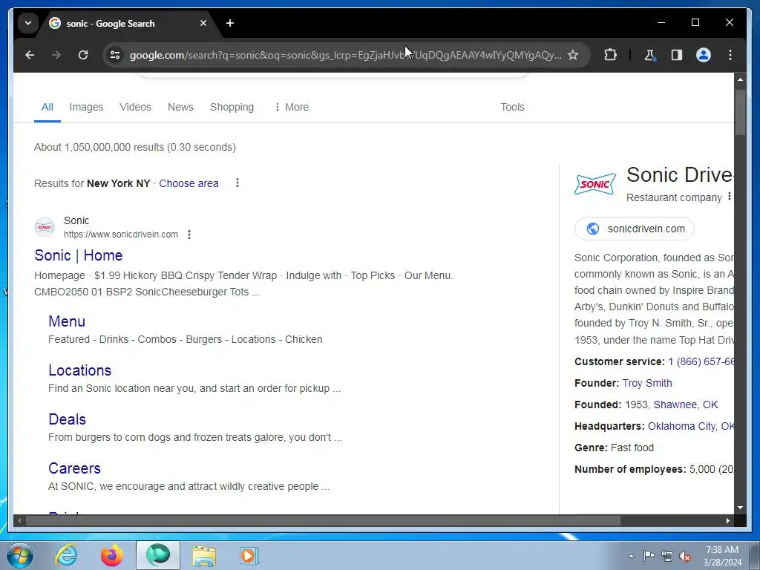Click the address bar URL
Screen dimensions: 760x570
point(345,55)
